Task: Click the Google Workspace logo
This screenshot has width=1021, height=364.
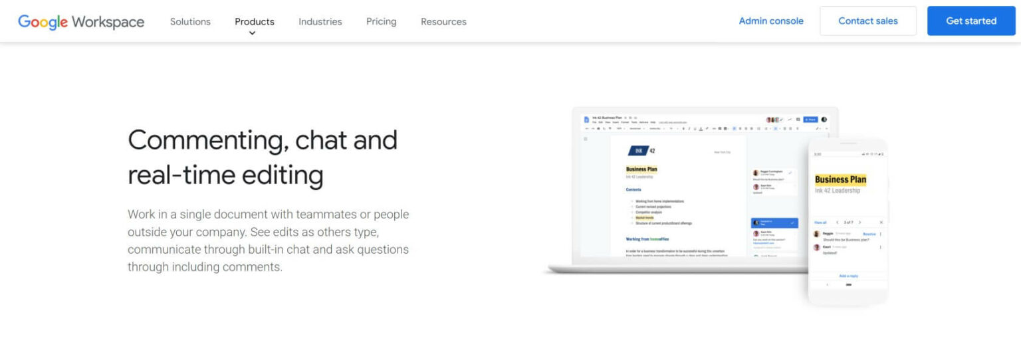Action: [81, 21]
